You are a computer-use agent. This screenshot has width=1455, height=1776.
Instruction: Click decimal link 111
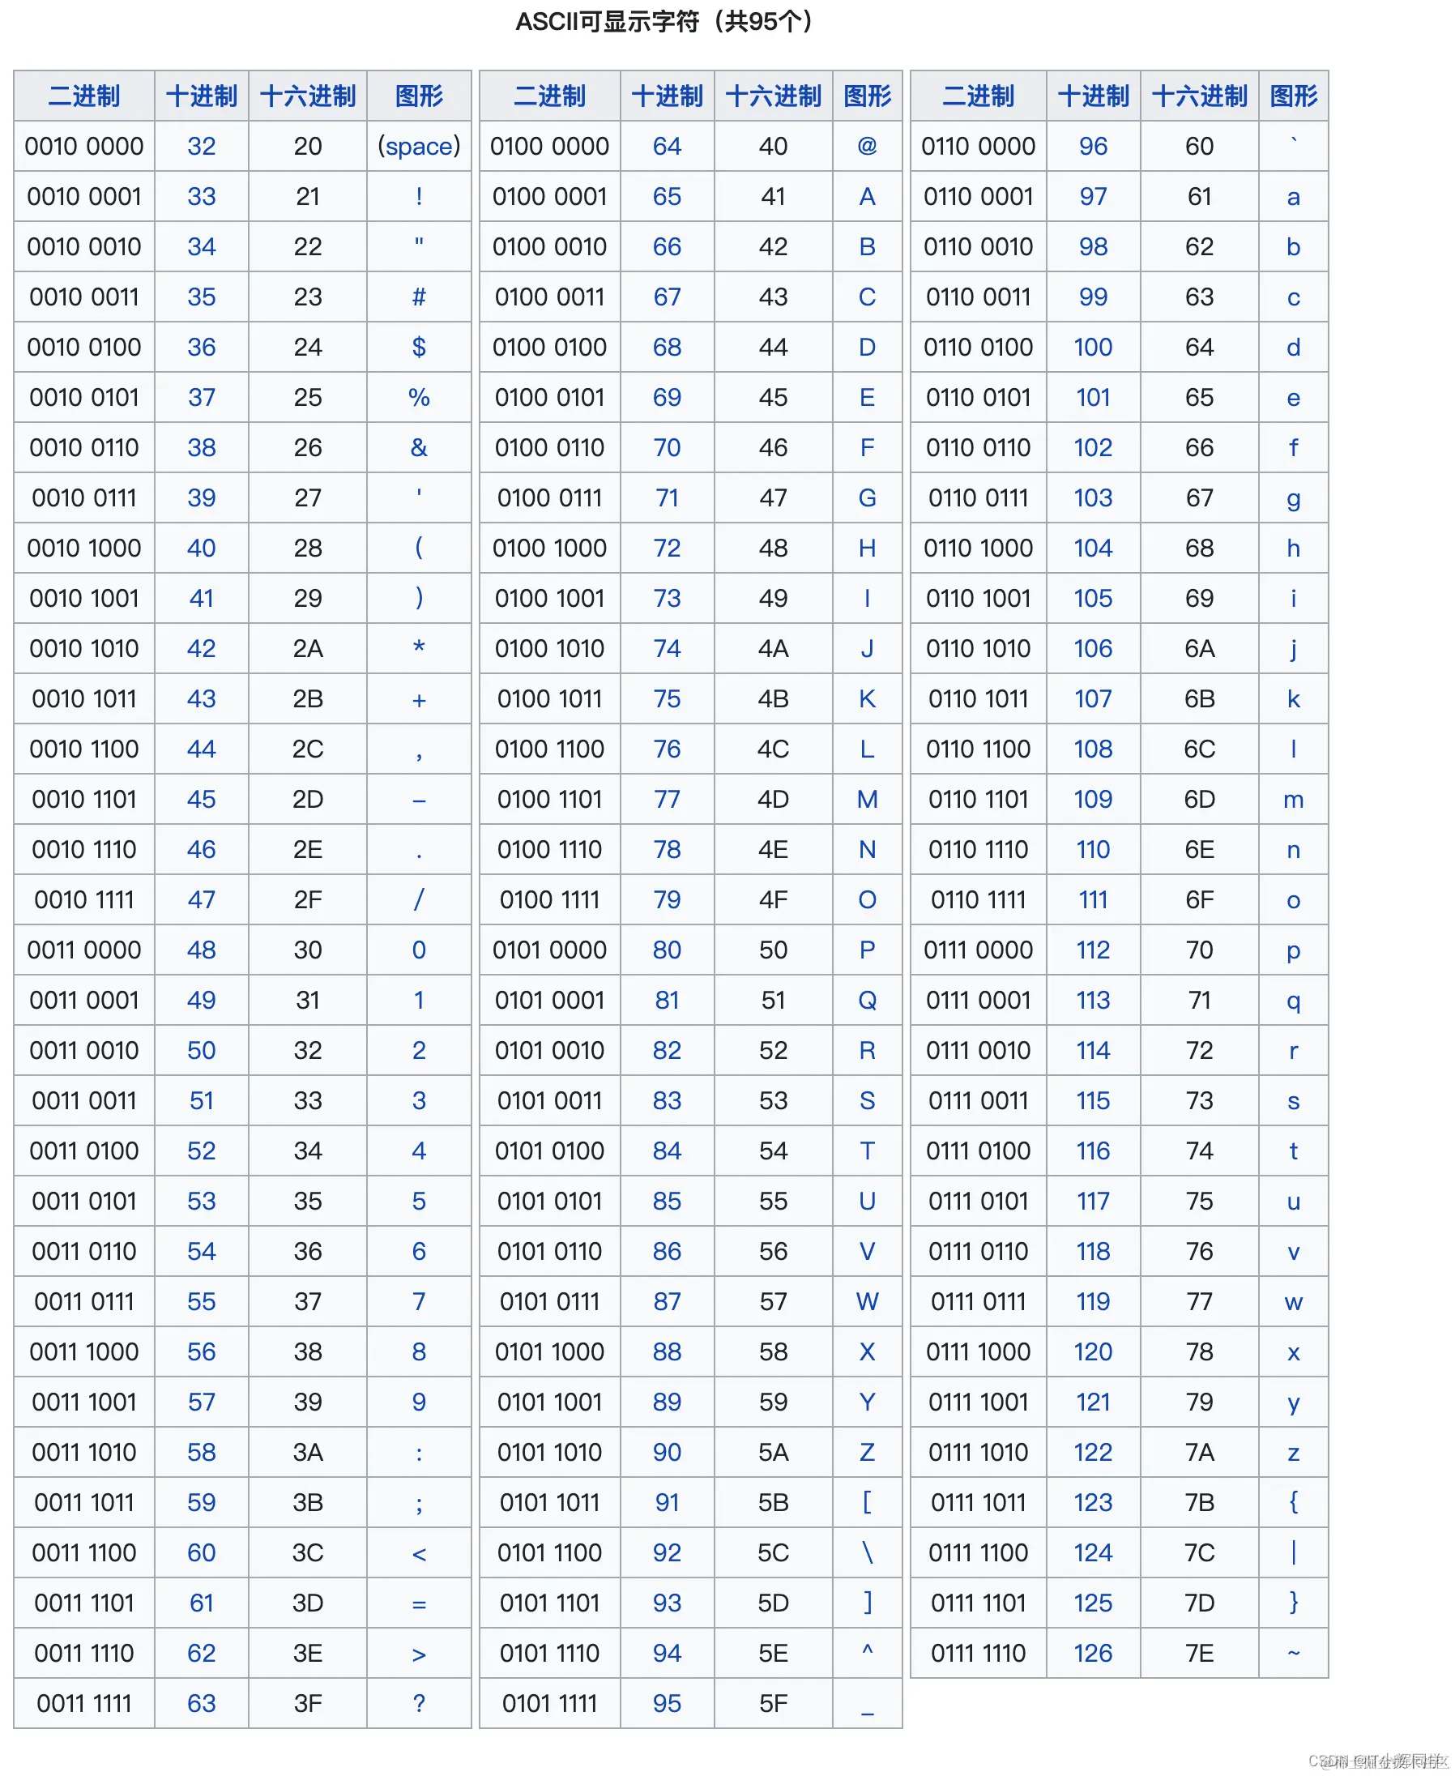tap(1093, 900)
